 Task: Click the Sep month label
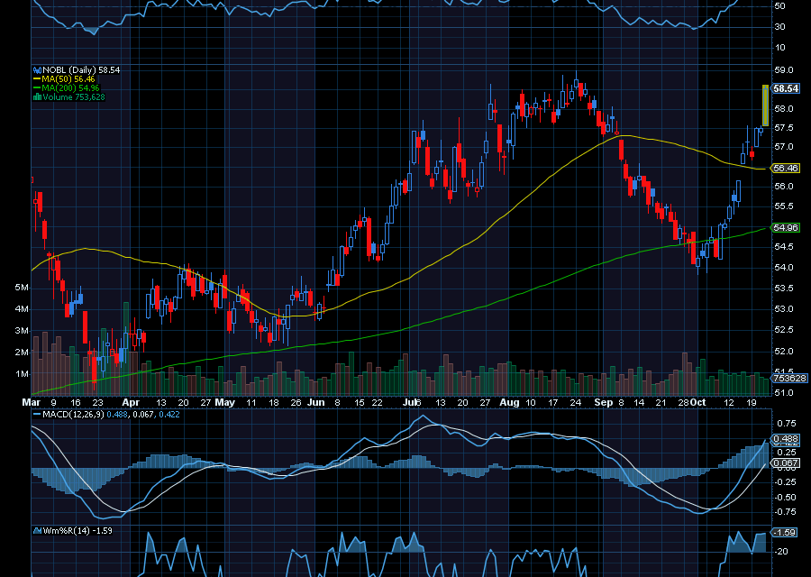603,403
